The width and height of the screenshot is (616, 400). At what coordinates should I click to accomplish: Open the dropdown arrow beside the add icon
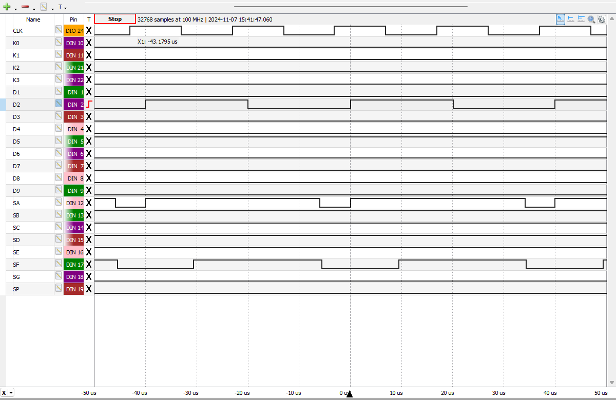(x=15, y=9)
